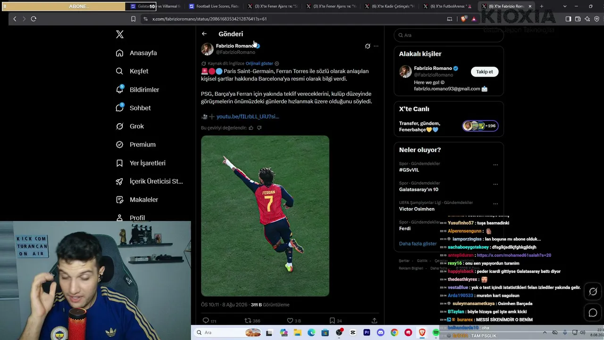Open Fabrizio Romano in Alakalı kişiler
This screenshot has height=340, width=604.
pyautogui.click(x=433, y=68)
